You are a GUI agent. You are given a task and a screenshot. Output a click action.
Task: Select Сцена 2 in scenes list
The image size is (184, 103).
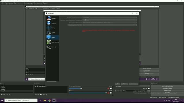[17, 88]
